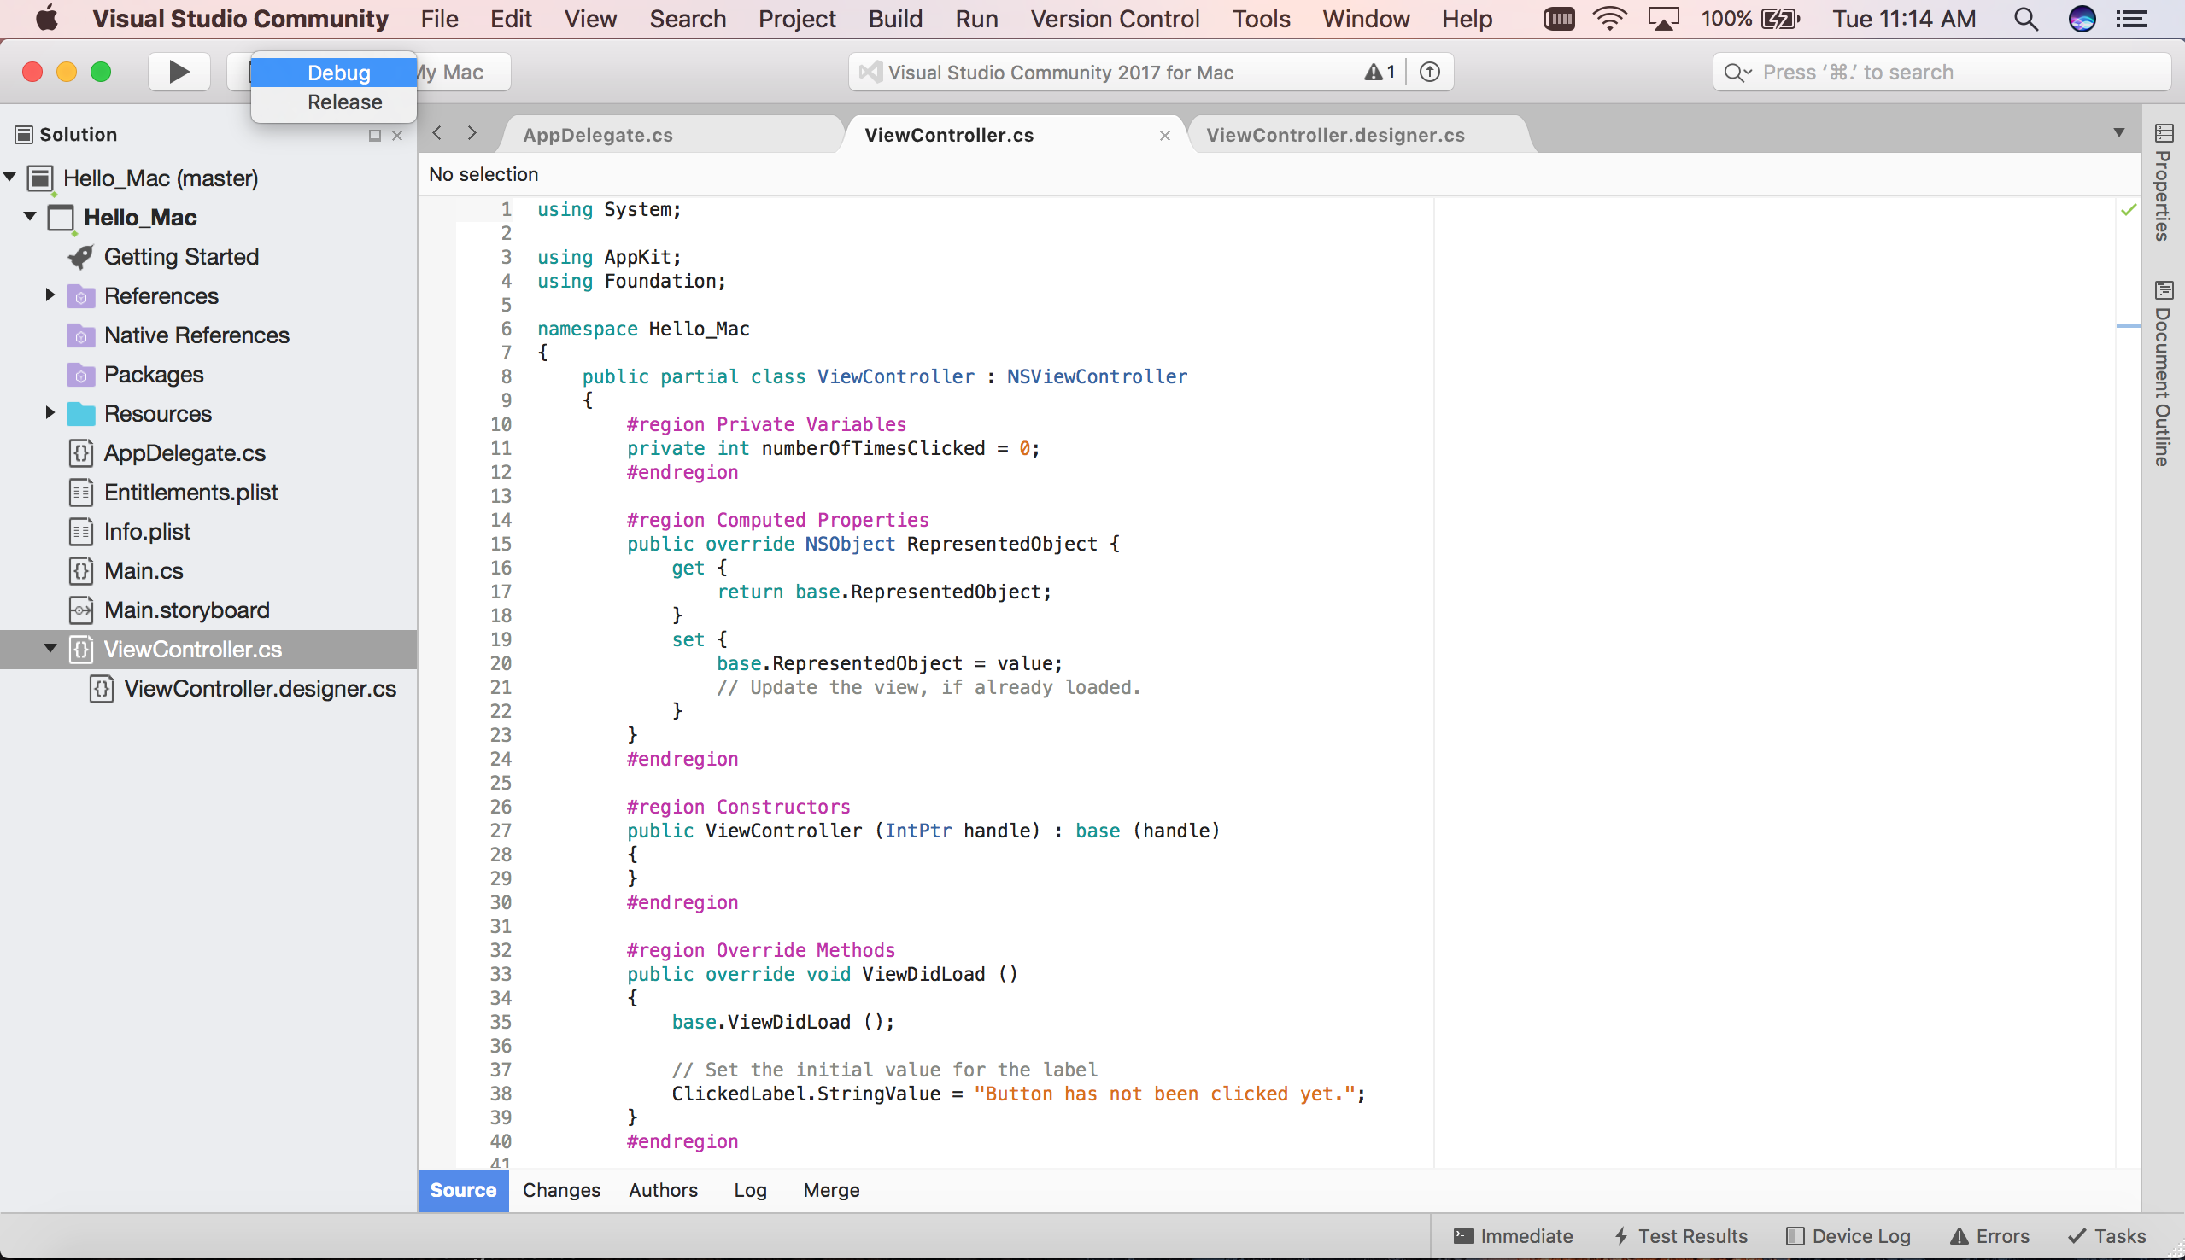Open the Device Log pad
2185x1260 pixels.
[1848, 1236]
